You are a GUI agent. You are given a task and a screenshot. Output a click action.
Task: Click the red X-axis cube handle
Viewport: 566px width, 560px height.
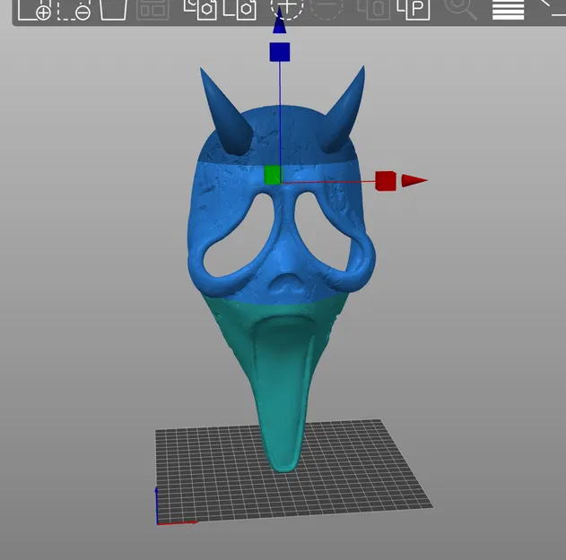pos(386,181)
